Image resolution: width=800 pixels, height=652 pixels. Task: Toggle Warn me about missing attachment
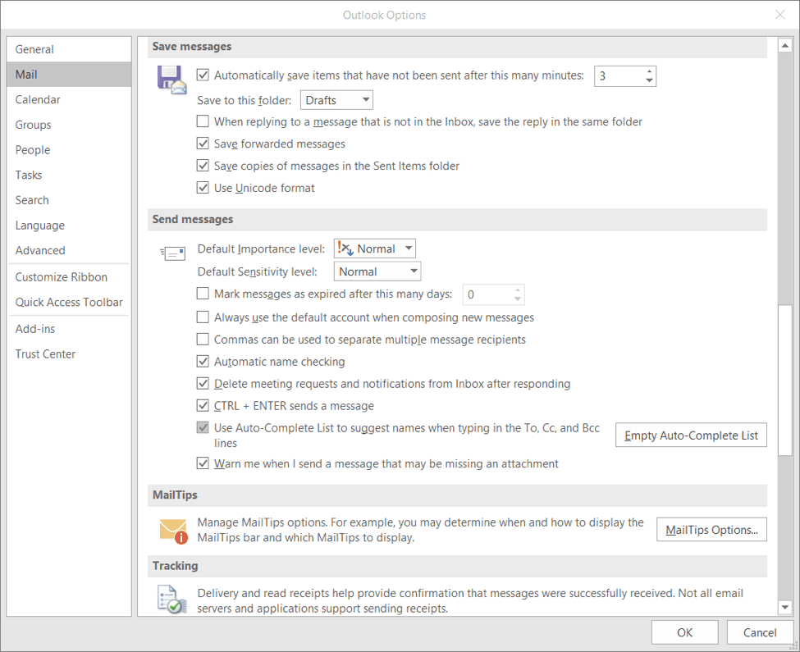pyautogui.click(x=203, y=463)
